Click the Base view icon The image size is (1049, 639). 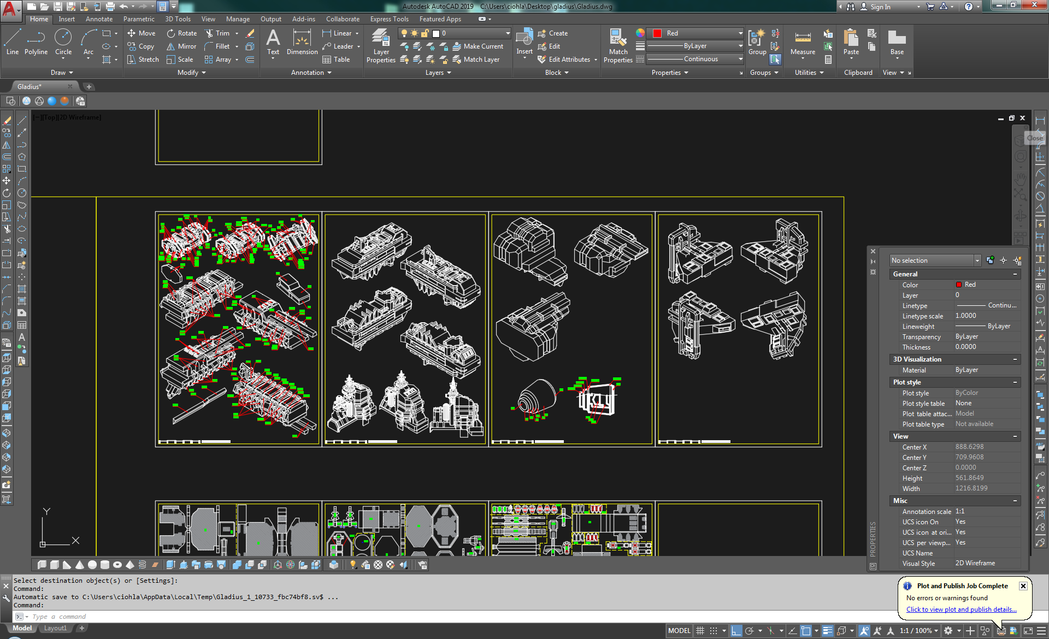click(x=897, y=43)
